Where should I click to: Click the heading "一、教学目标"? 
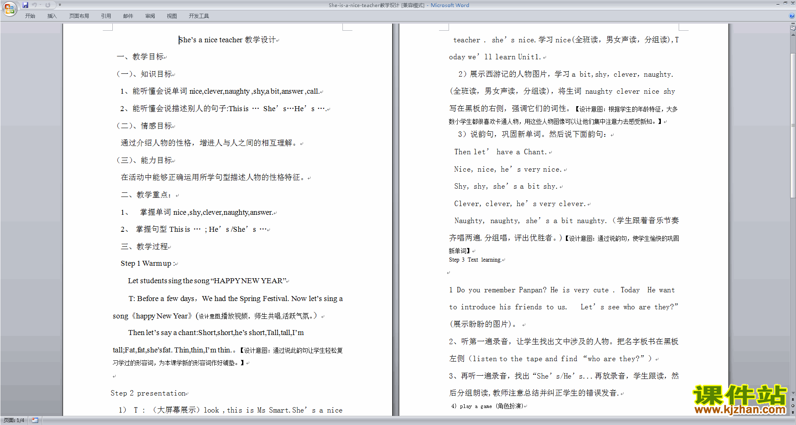(x=140, y=57)
